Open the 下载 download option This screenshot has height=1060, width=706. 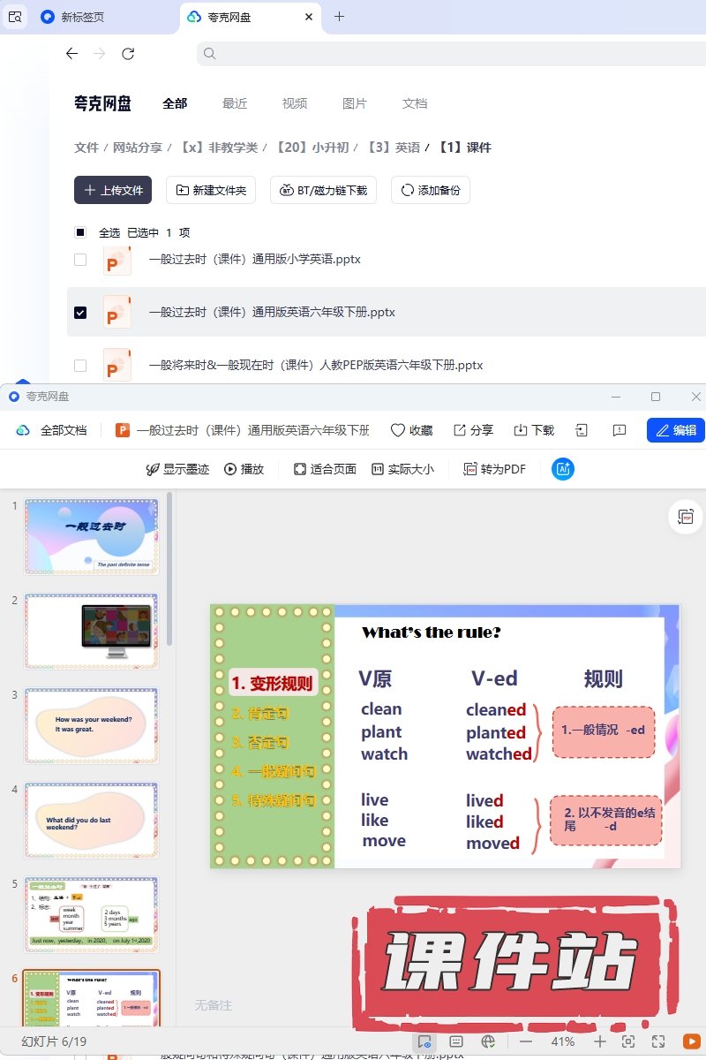(x=534, y=430)
